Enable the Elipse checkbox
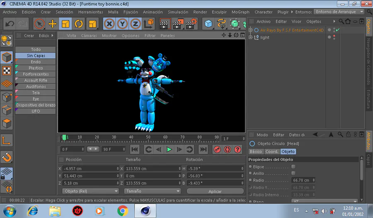This screenshot has width=373, height=218. click(293, 167)
